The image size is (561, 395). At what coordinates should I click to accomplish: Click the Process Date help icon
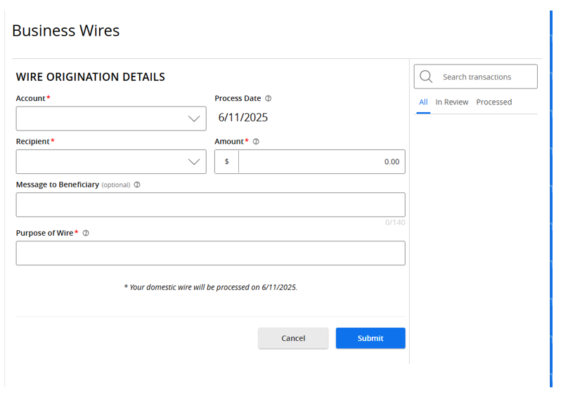point(268,98)
